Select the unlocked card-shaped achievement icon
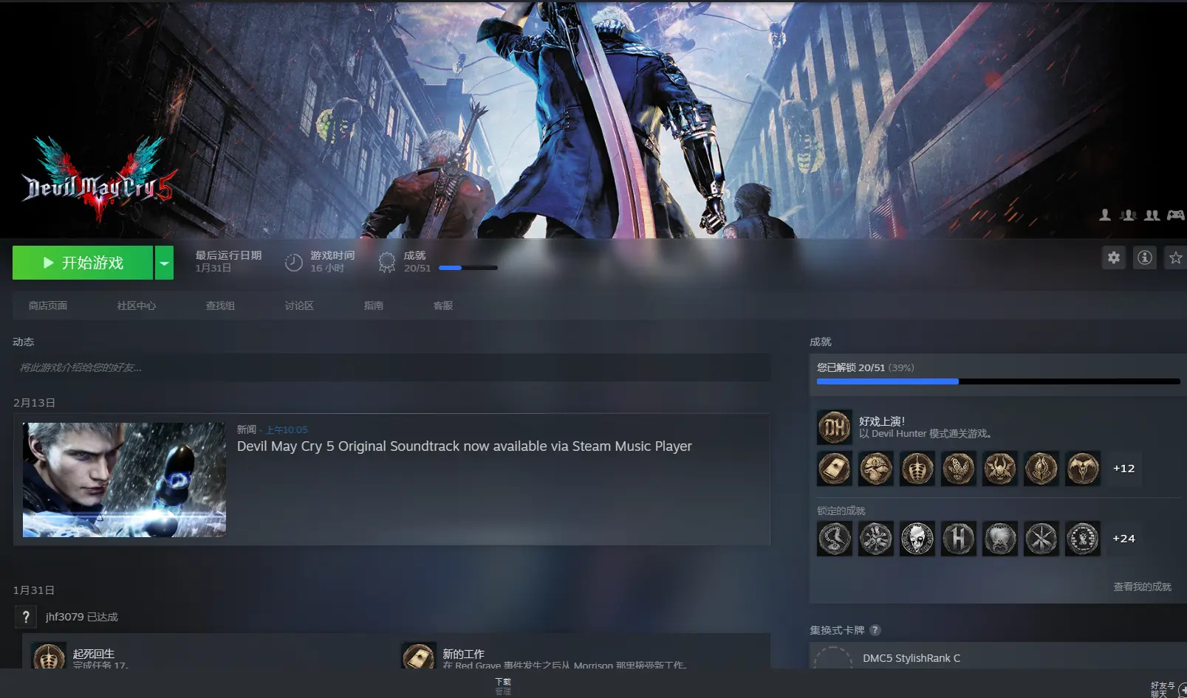 tap(835, 469)
